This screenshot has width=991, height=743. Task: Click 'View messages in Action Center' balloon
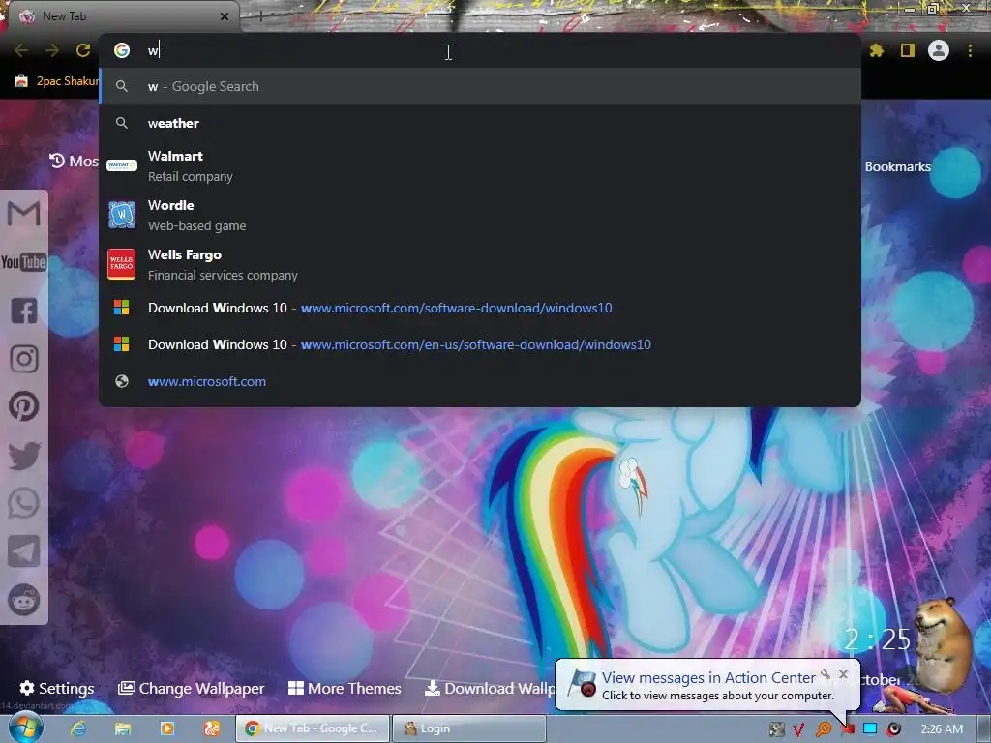pyautogui.click(x=707, y=678)
